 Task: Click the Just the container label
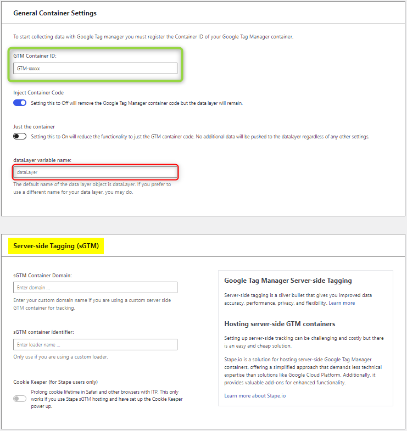tap(34, 127)
